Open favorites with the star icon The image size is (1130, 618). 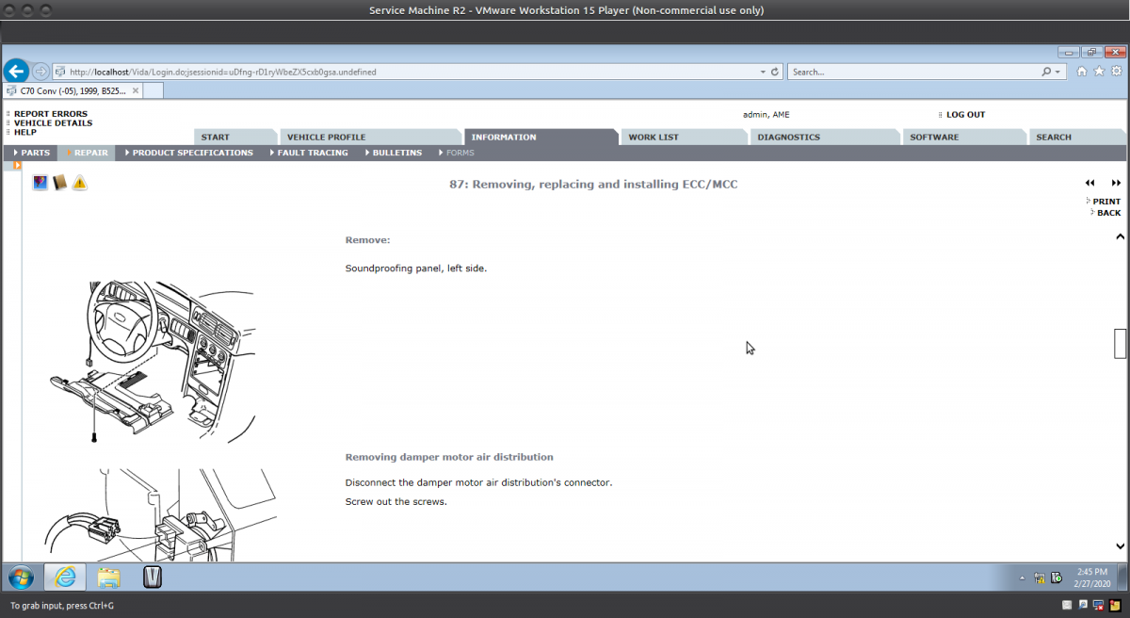(x=1099, y=72)
